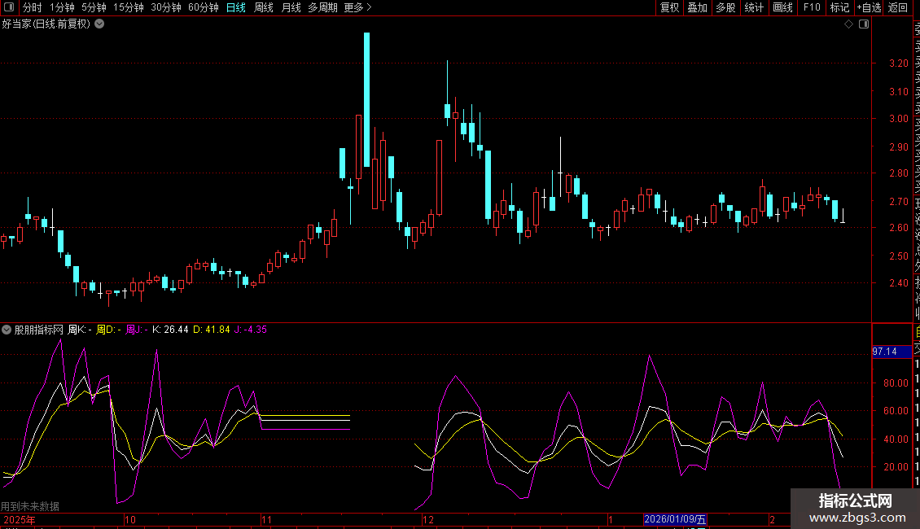Switch to 月线 monthly chart
The width and height of the screenshot is (920, 529).
point(291,7)
